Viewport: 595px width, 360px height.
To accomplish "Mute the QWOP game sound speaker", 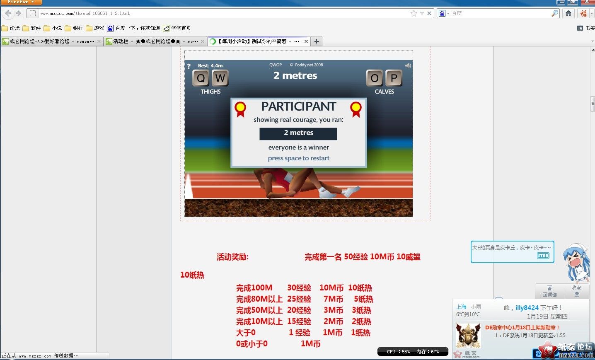I will [408, 65].
